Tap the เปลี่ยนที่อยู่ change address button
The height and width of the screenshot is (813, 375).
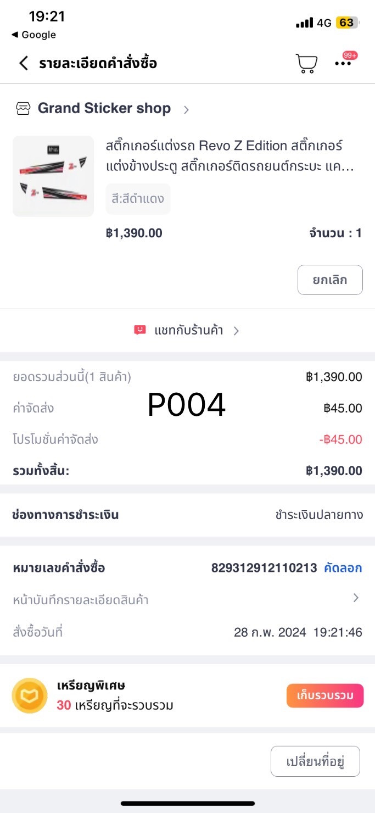click(x=315, y=761)
